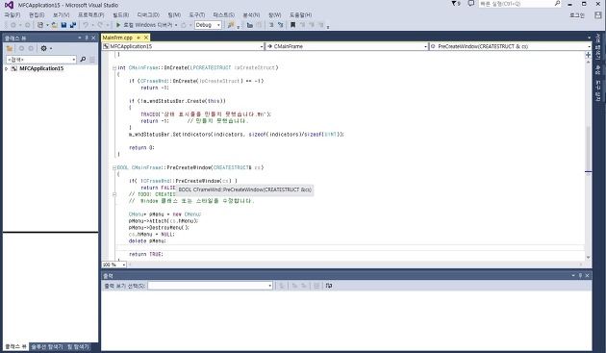Click Navigate Forward circle icon
Viewport: 606px width, 353px height.
pos(28,25)
